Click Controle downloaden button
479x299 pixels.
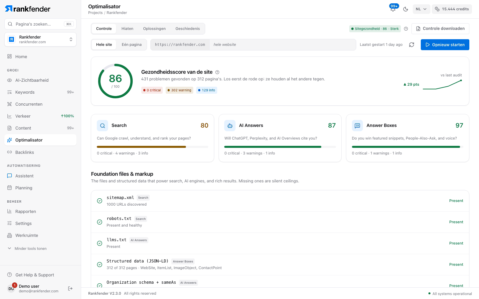[440, 29]
